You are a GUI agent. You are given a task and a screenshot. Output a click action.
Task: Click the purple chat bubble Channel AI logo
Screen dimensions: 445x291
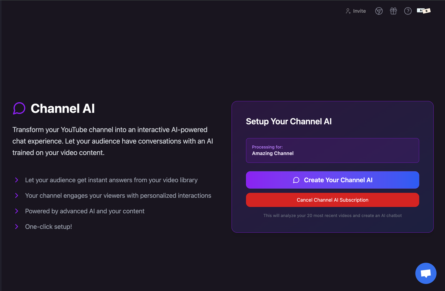click(x=19, y=108)
